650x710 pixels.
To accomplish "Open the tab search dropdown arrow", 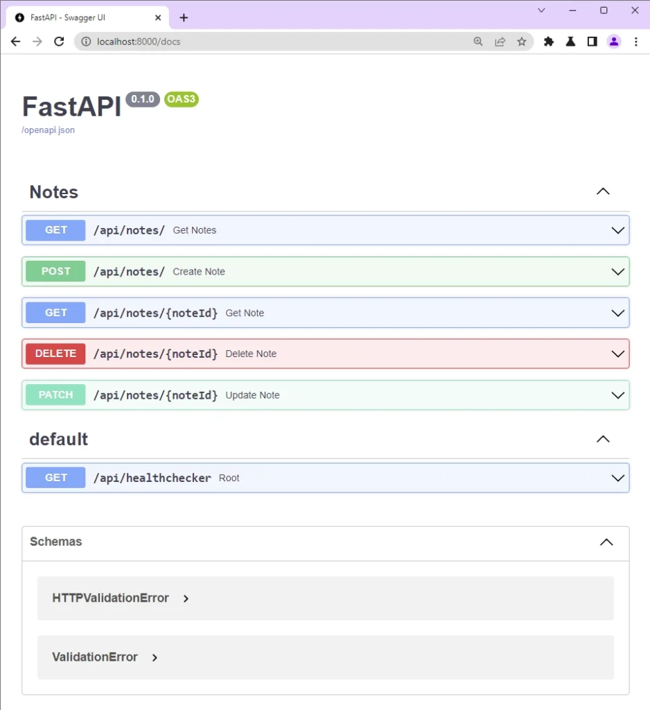I will pos(541,10).
